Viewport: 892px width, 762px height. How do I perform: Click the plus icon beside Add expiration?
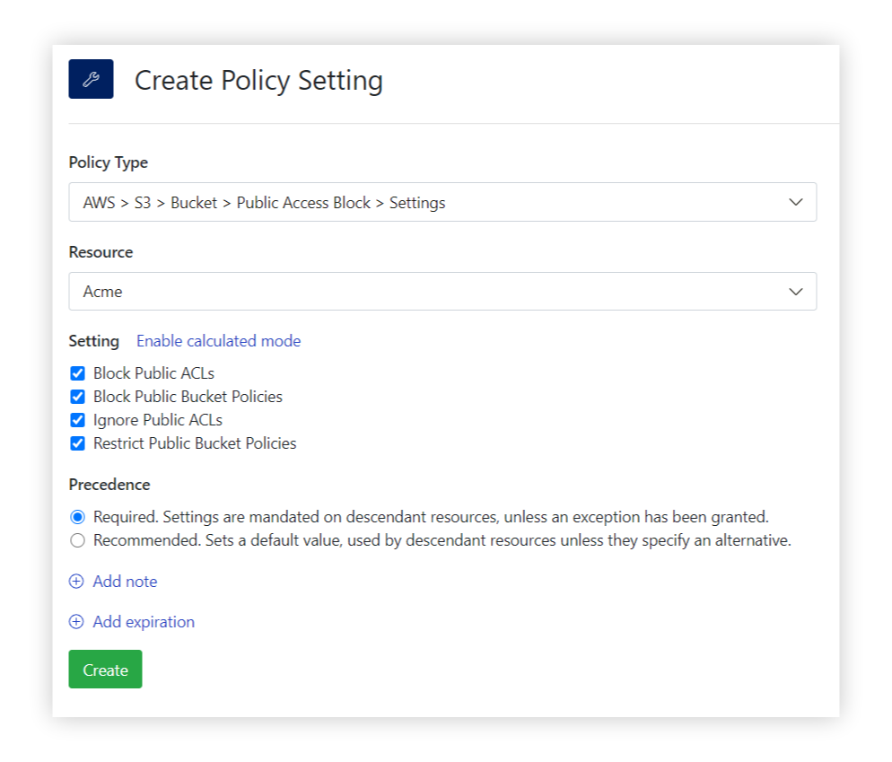point(76,622)
